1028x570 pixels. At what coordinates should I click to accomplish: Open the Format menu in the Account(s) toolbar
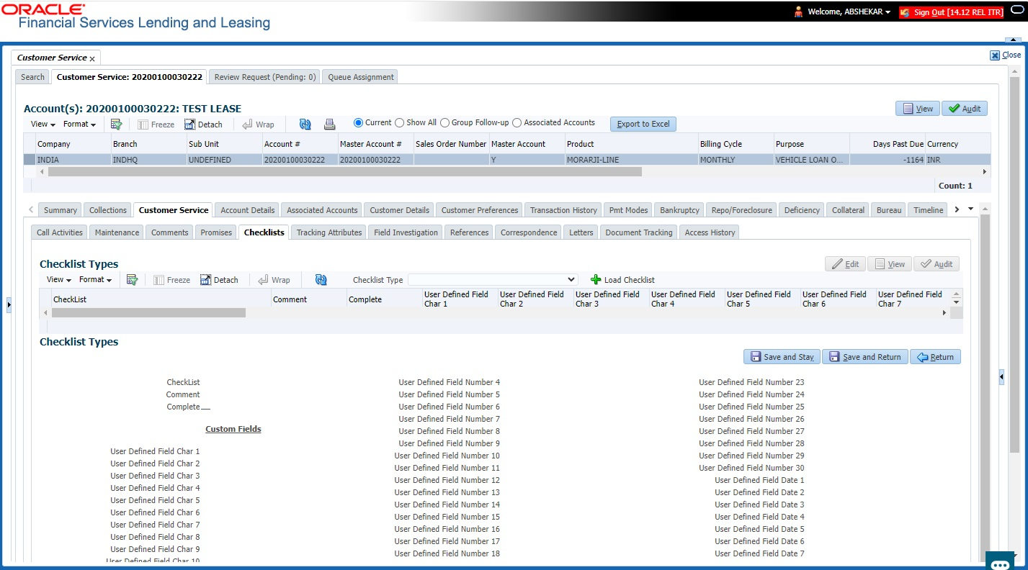[x=79, y=125]
